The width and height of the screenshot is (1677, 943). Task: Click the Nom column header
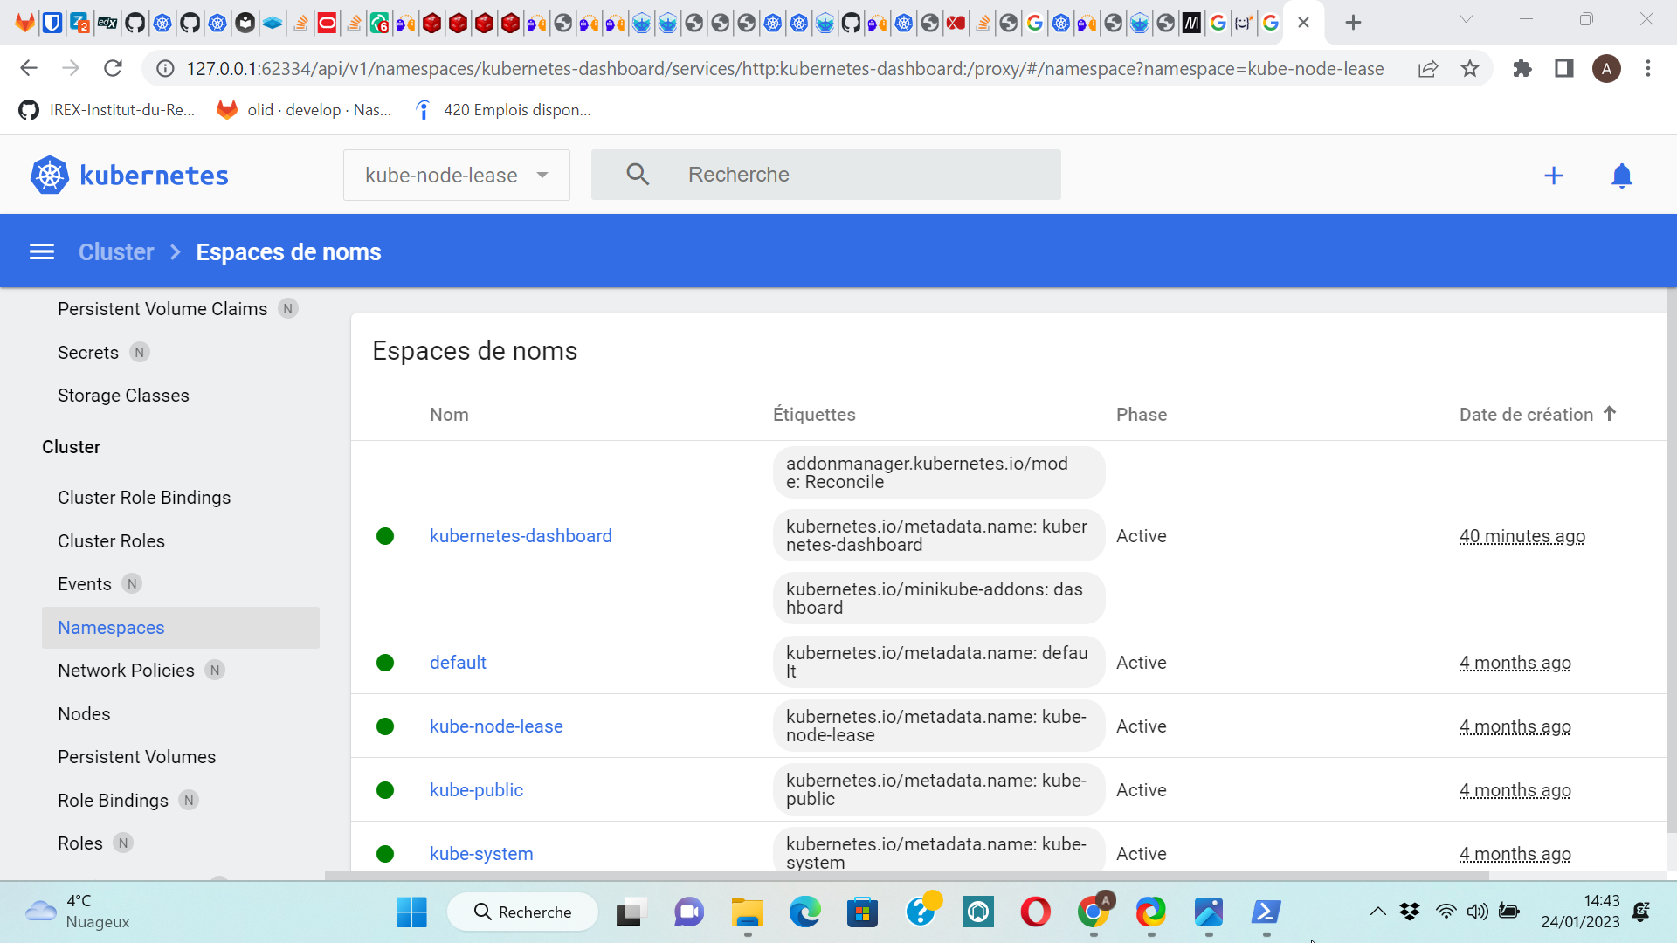pyautogui.click(x=449, y=415)
